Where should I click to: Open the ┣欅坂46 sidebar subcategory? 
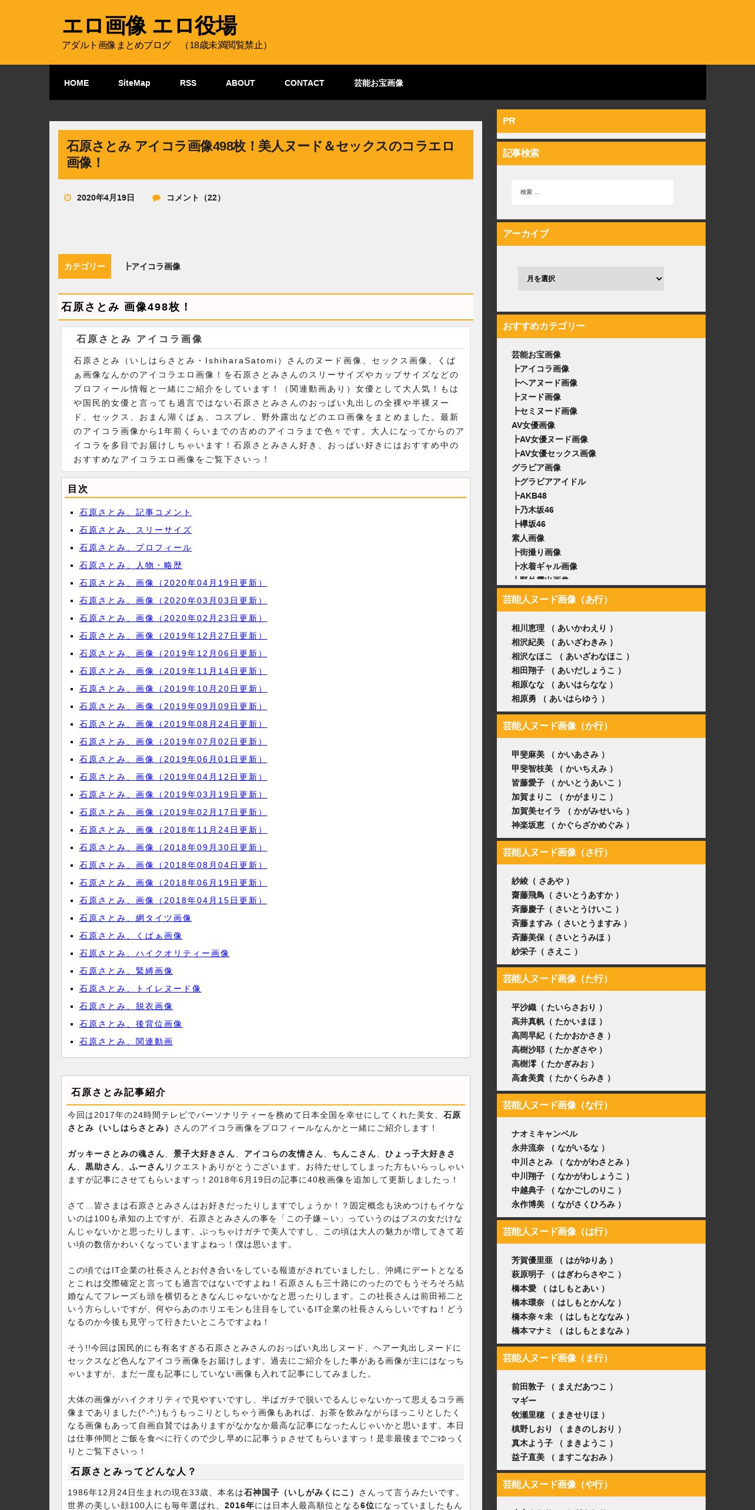pyautogui.click(x=529, y=524)
